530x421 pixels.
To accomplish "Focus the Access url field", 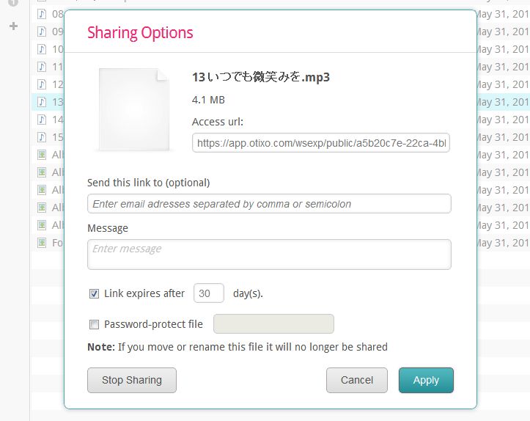I will [321, 143].
